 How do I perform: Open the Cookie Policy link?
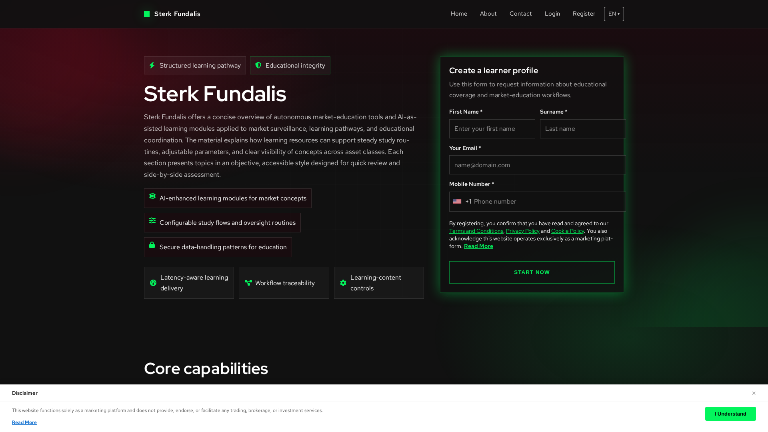point(568,231)
